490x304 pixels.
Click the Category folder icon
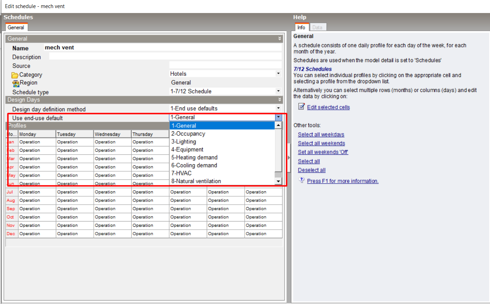[15, 75]
